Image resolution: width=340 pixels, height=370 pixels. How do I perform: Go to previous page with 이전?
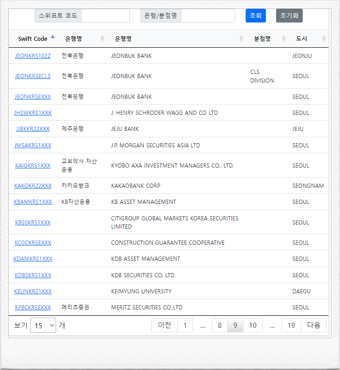point(164,325)
